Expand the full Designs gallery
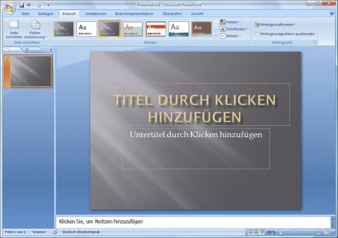The image size is (338, 238). tap(216, 35)
